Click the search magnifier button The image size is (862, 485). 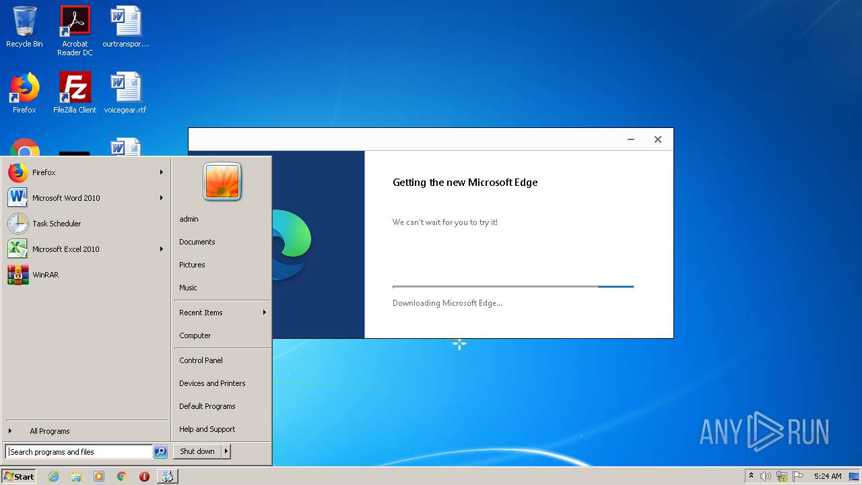pos(160,452)
